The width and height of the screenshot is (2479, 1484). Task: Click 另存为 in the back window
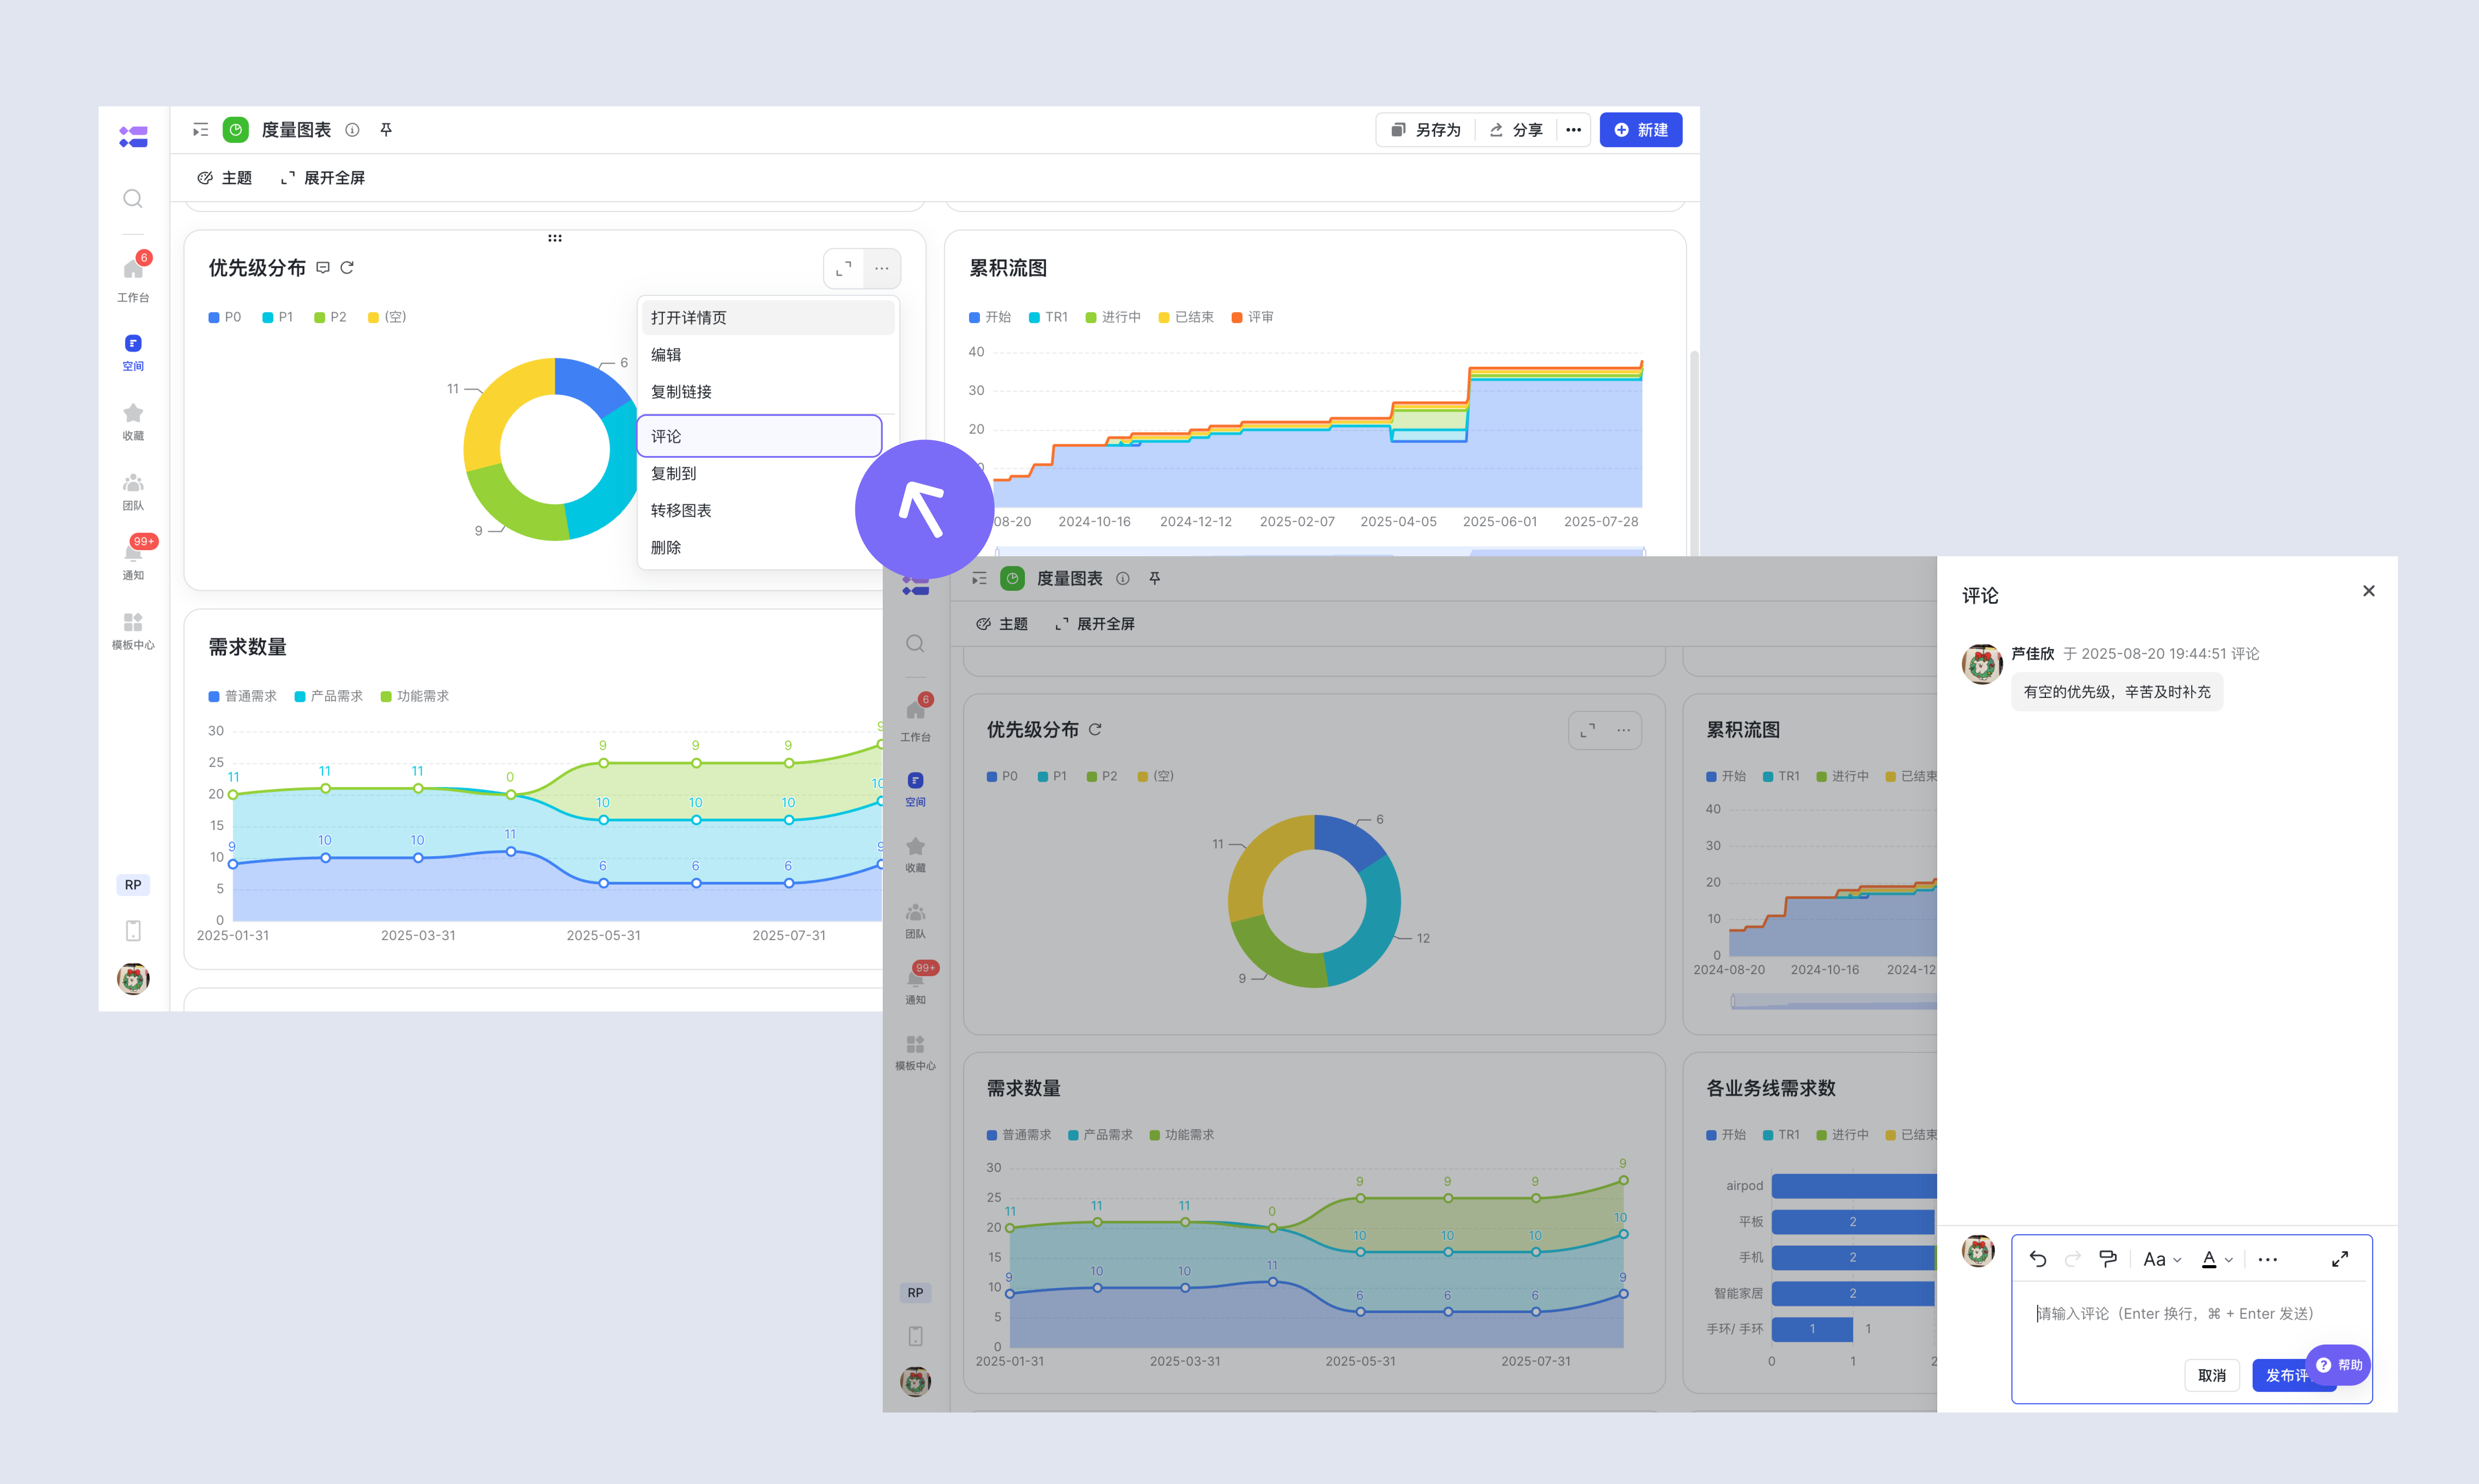pos(1427,130)
